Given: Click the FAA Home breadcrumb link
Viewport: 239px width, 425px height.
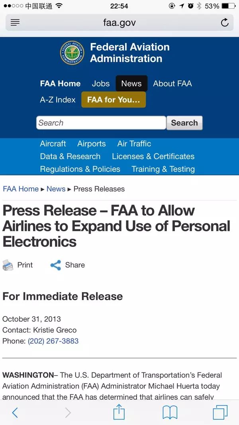Looking at the screenshot, I should click(x=21, y=189).
